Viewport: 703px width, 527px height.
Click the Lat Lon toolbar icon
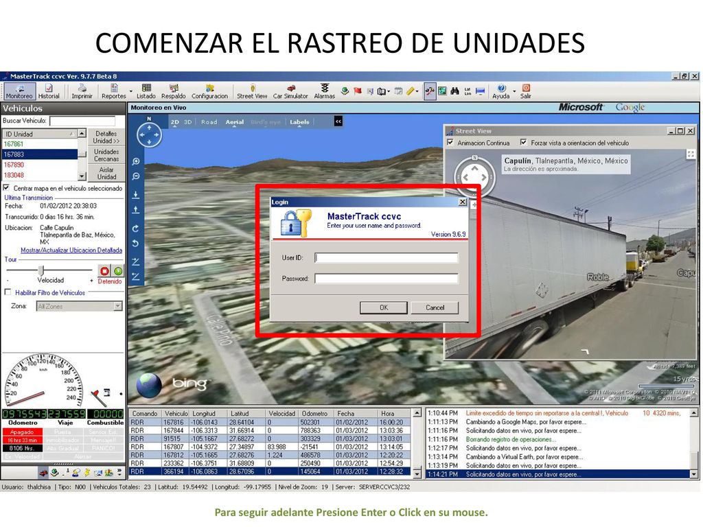[x=468, y=91]
